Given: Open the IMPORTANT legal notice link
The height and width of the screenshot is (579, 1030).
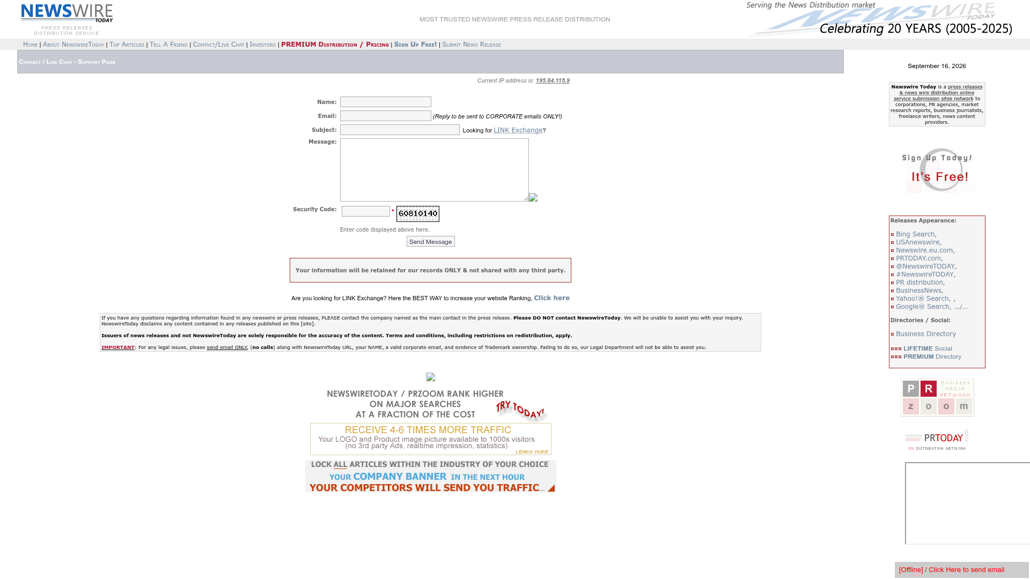Looking at the screenshot, I should 118,347.
